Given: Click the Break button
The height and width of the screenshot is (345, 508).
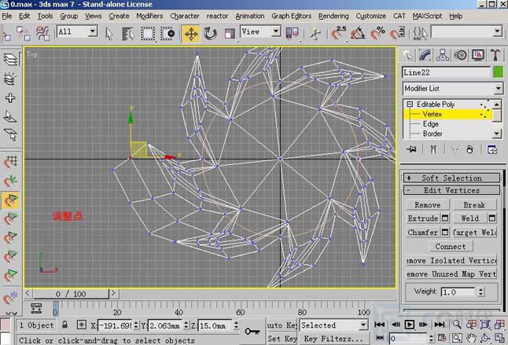Looking at the screenshot, I should point(474,205).
